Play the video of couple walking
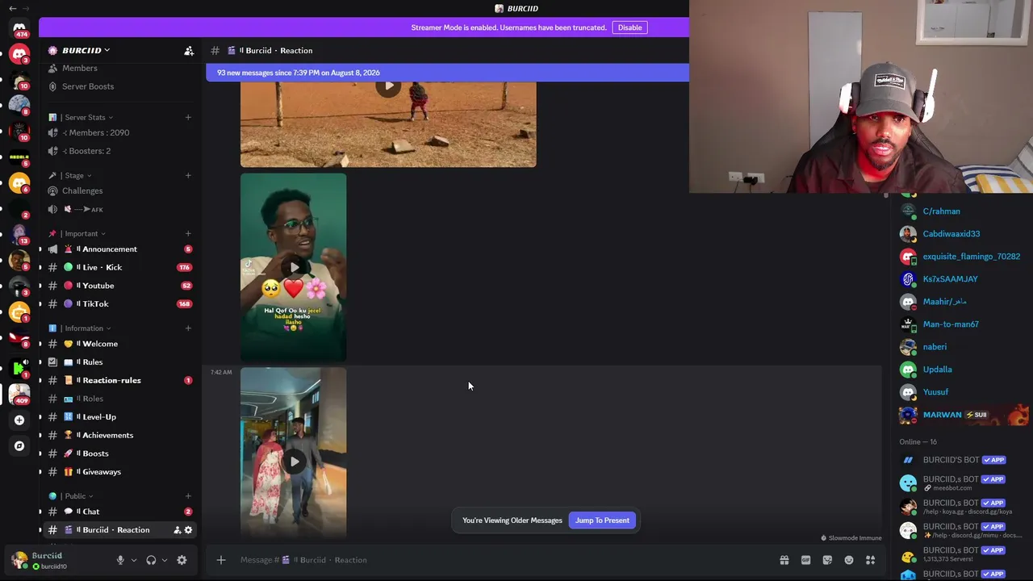1033x581 pixels. tap(294, 462)
